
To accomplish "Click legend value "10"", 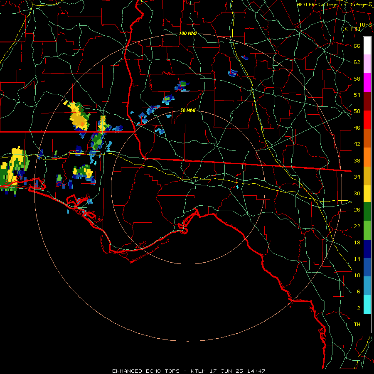I will coord(357,275).
